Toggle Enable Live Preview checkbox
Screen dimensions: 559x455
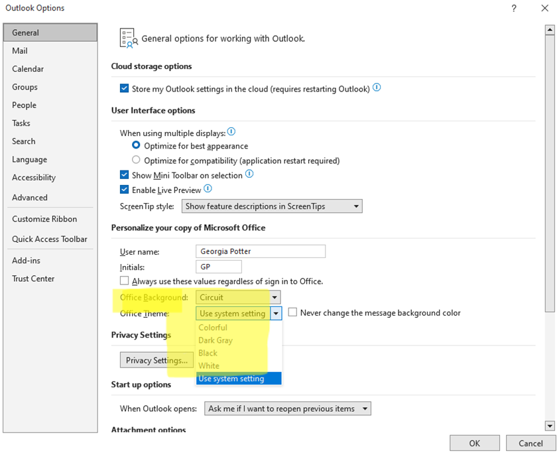pyautogui.click(x=124, y=189)
